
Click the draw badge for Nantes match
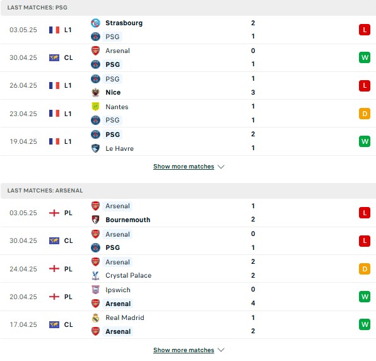(x=365, y=114)
